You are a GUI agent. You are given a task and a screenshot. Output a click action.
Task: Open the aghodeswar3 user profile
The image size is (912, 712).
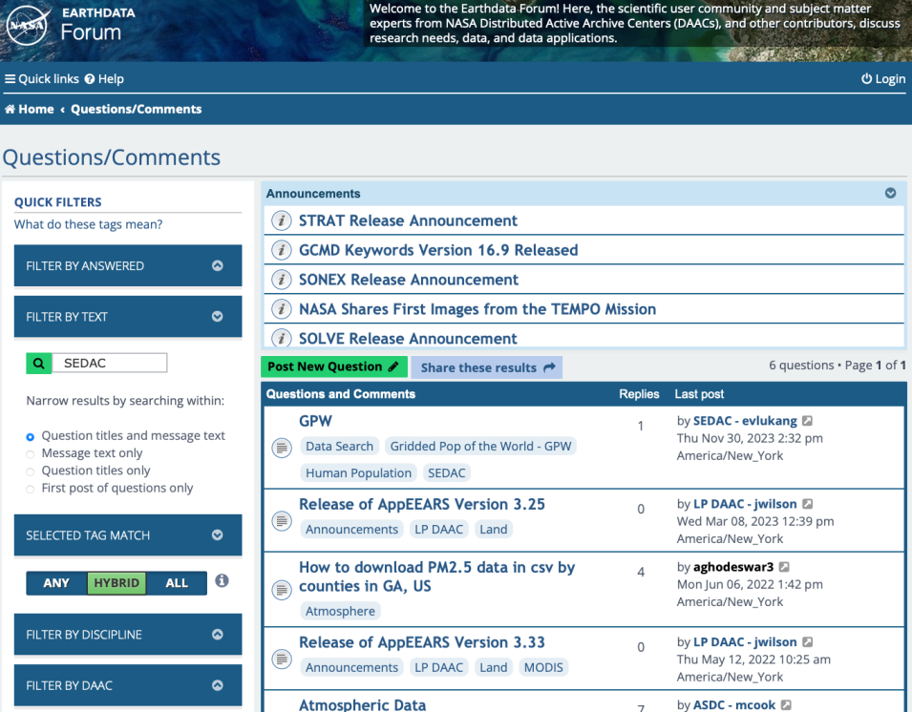point(733,567)
